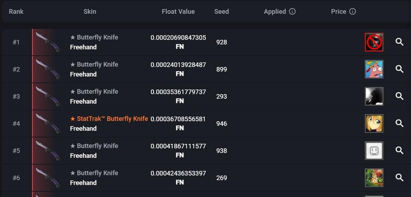411x197 pixels.
Task: Click the magnifier icon for rank #1
Action: [399, 42]
